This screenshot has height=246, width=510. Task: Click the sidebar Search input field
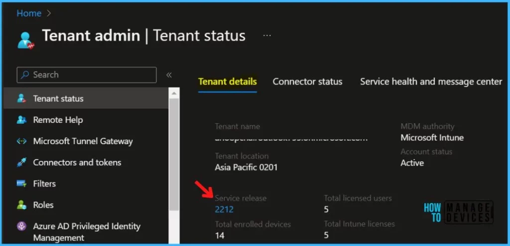click(x=87, y=75)
